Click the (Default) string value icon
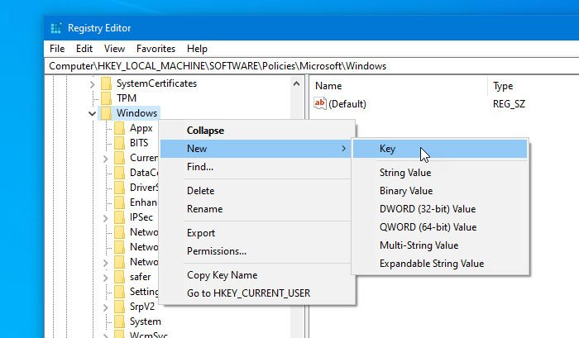The image size is (579, 338). 320,103
